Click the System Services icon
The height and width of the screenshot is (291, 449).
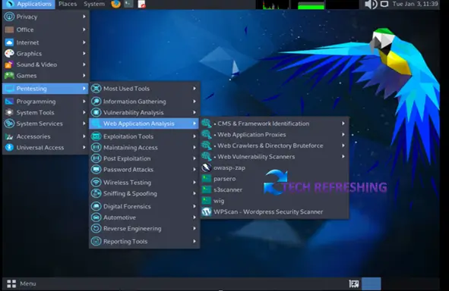coord(9,124)
